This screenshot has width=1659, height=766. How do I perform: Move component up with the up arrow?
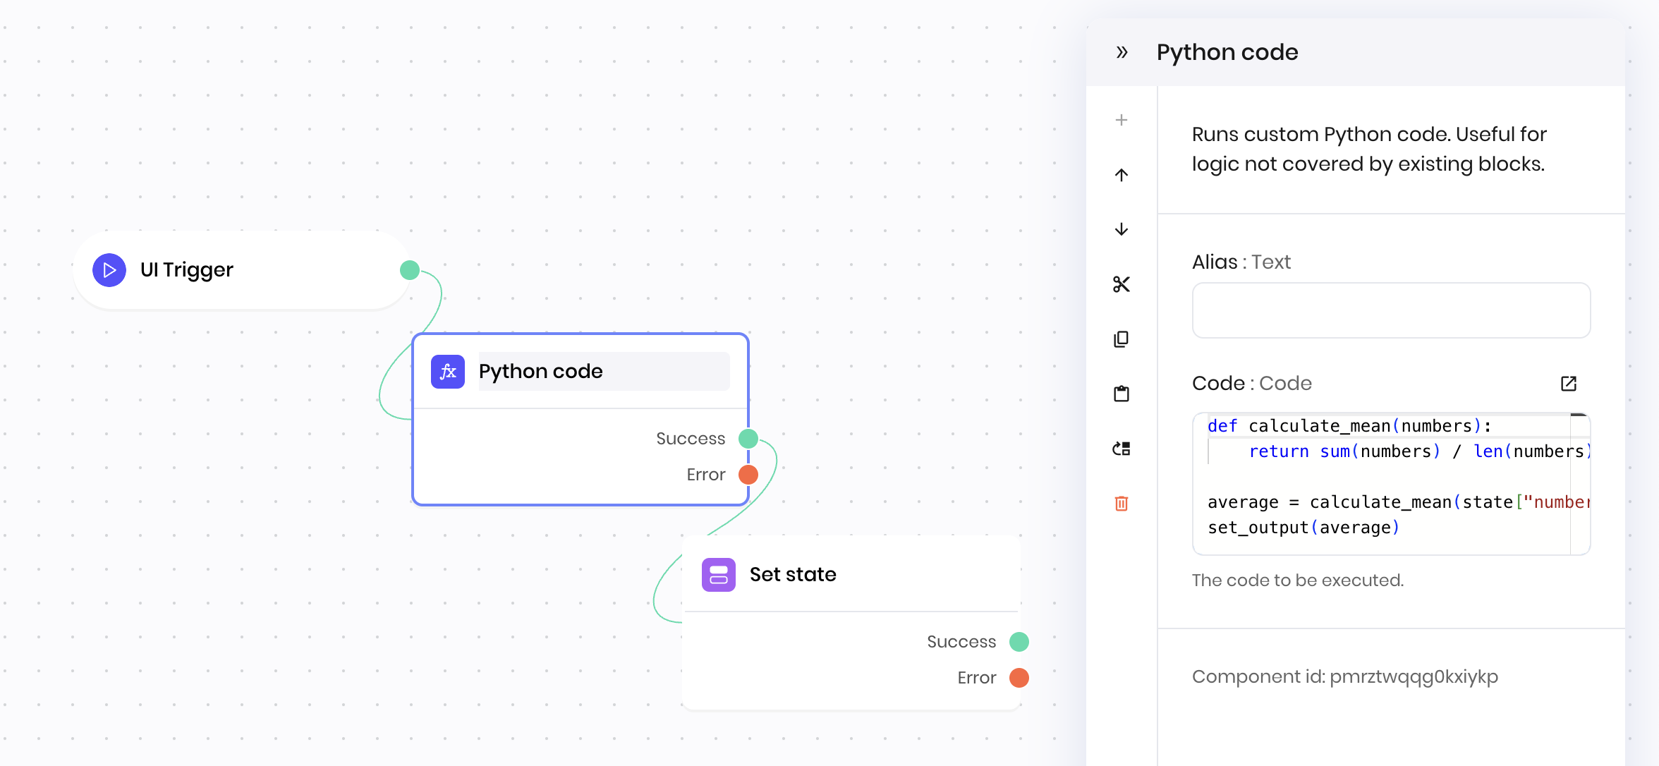[x=1122, y=175]
